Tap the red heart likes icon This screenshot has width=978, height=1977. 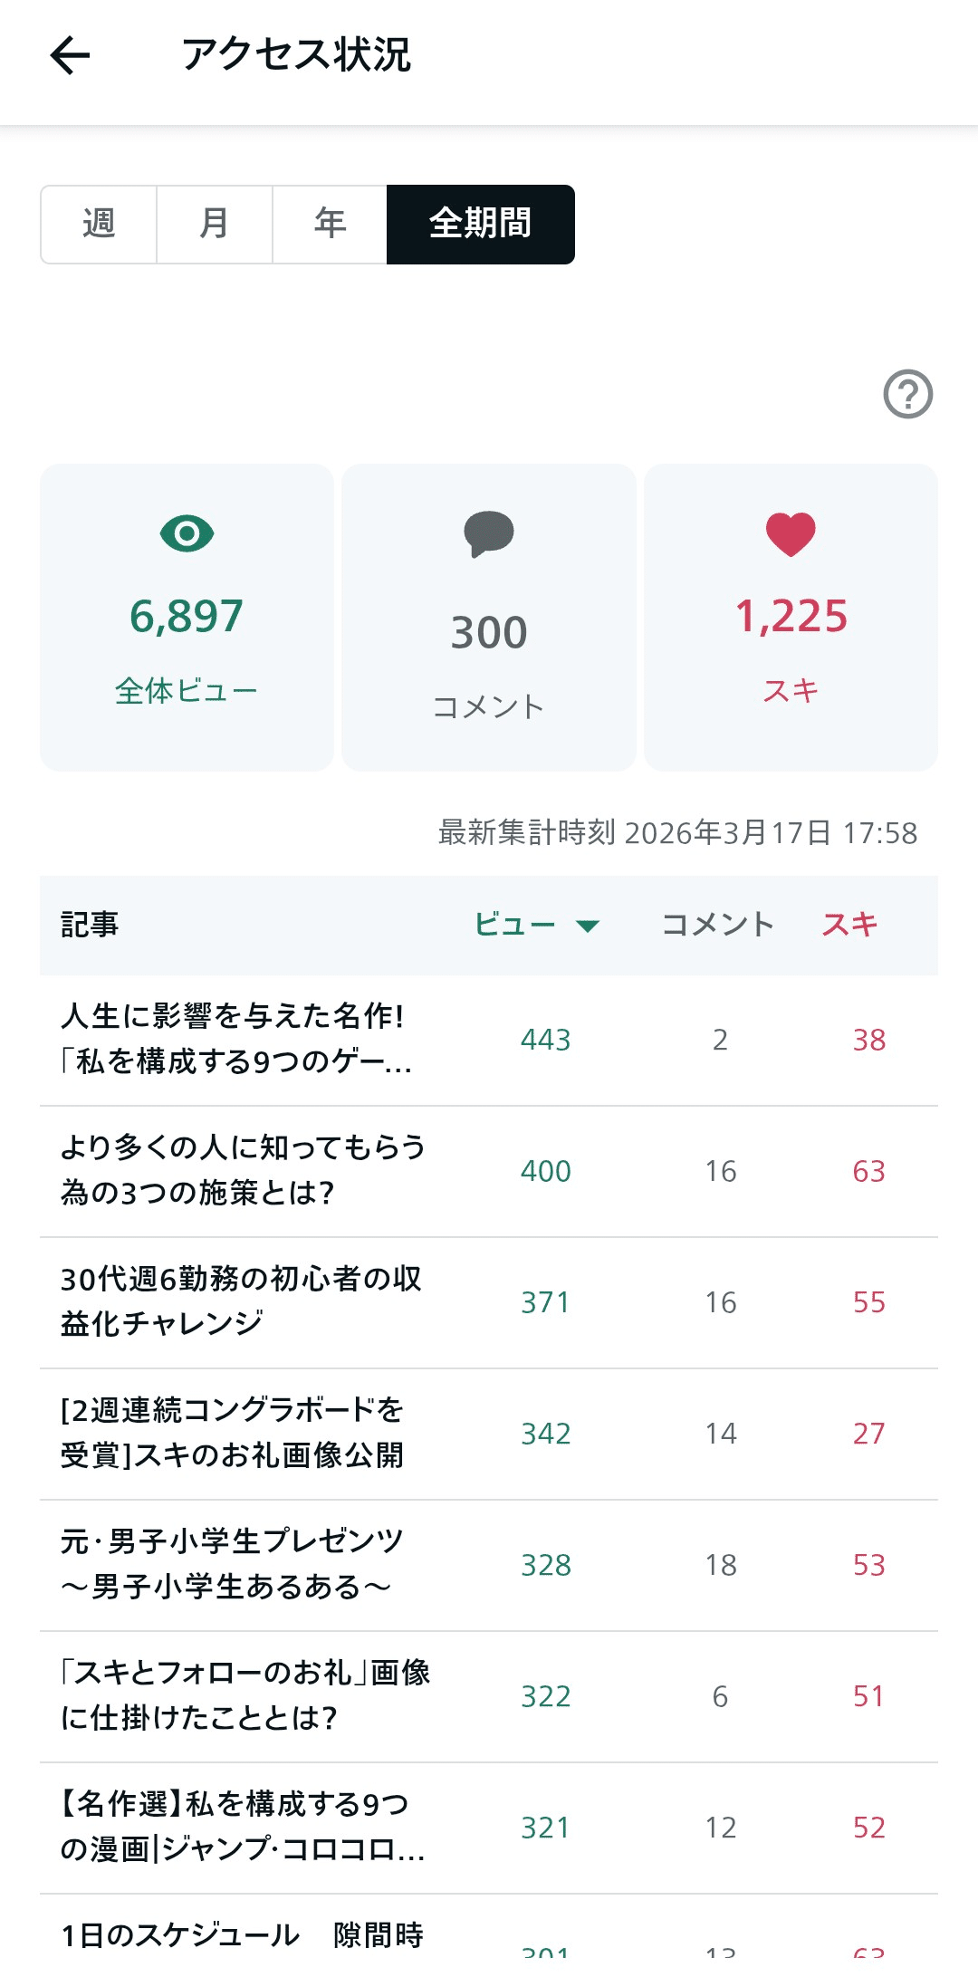[791, 533]
